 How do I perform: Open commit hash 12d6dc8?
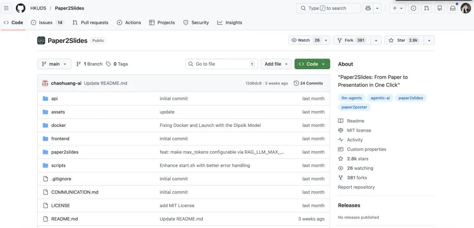[253, 83]
